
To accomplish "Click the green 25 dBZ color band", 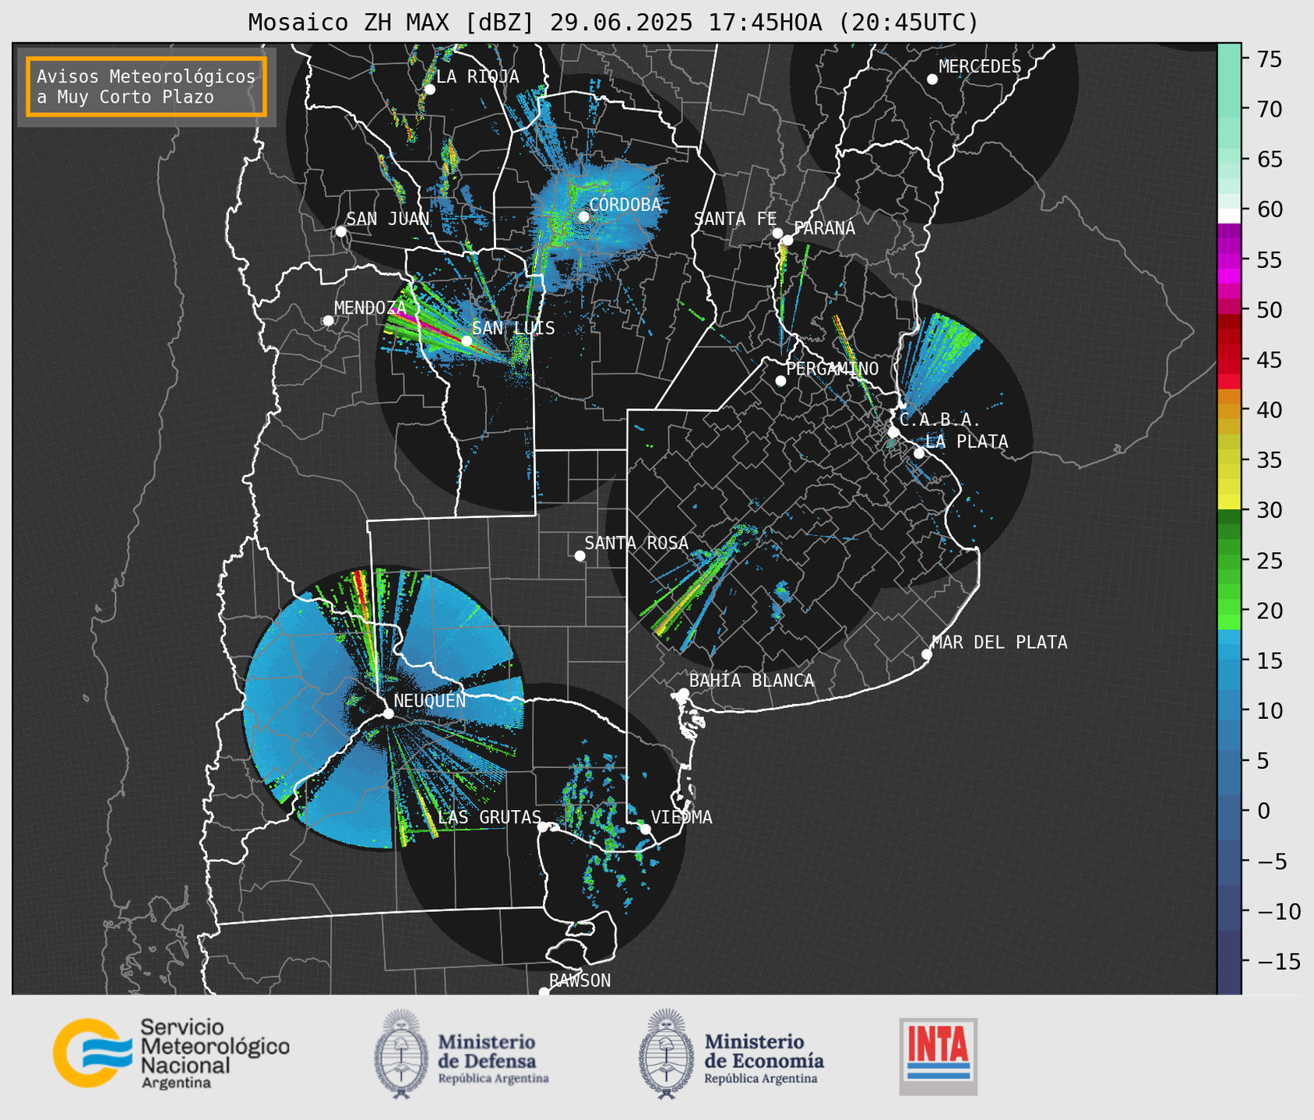I will [1228, 562].
